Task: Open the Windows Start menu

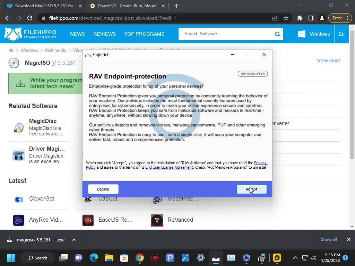Action: (x=11, y=258)
